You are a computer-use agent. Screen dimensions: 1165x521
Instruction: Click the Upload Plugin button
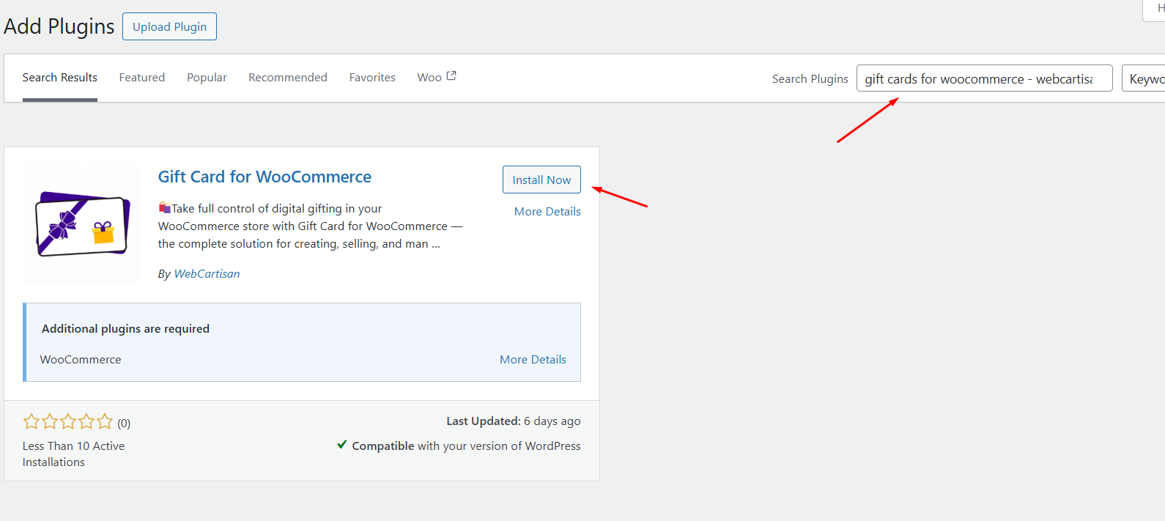[x=169, y=27]
